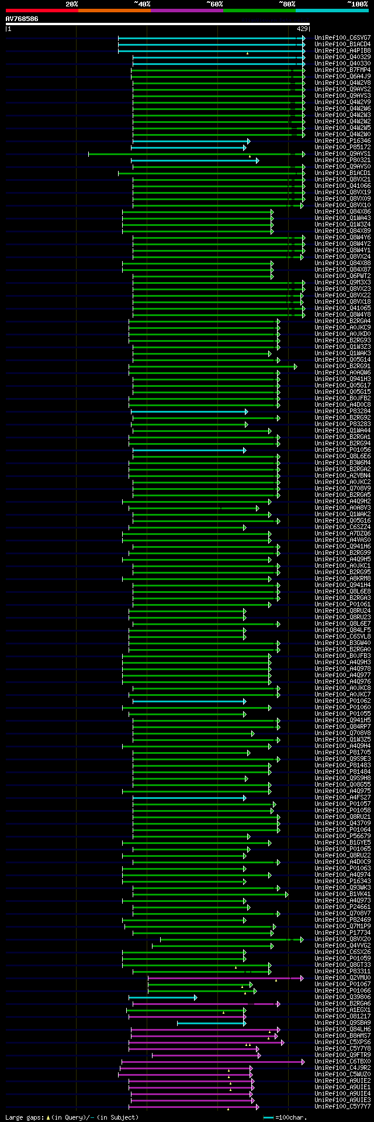Screen dimensions: 374x1122
Task: Open the UniRef100_C6SVL8 hit
Action: [342, 636]
